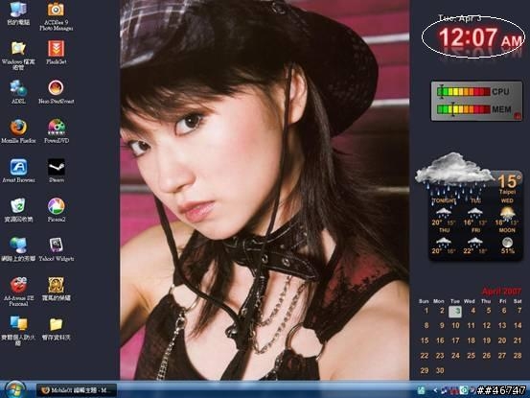The width and height of the screenshot is (530, 398).
Task: Select day 10 in the calendar
Action: pyautogui.click(x=455, y=326)
